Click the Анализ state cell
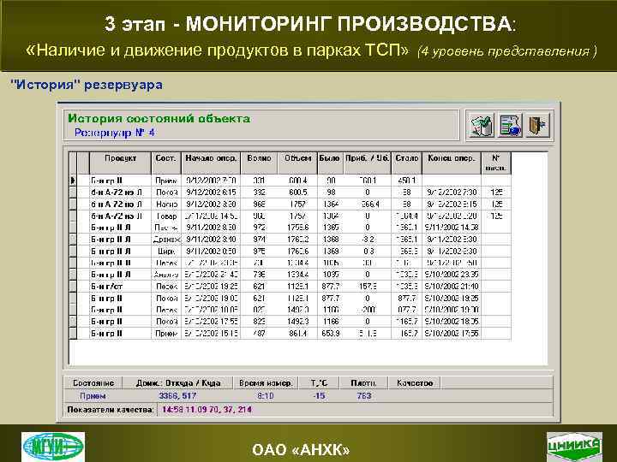Image resolution: width=617 pixels, height=462 pixels. pos(166,275)
